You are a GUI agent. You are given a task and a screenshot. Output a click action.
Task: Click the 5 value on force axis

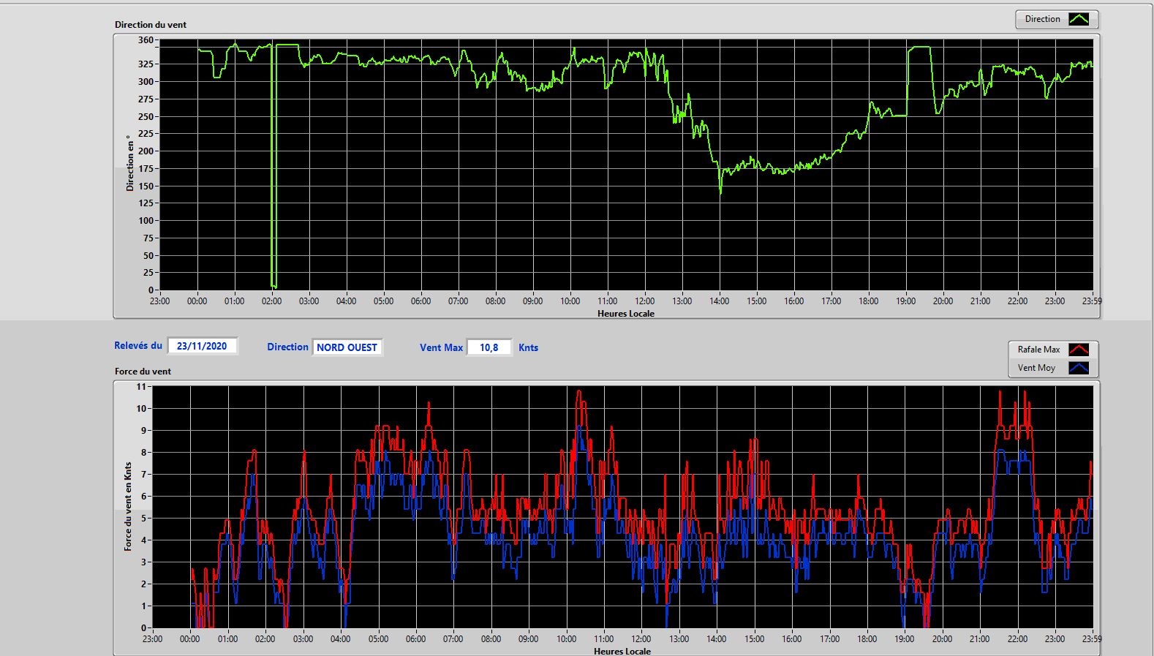pyautogui.click(x=144, y=519)
